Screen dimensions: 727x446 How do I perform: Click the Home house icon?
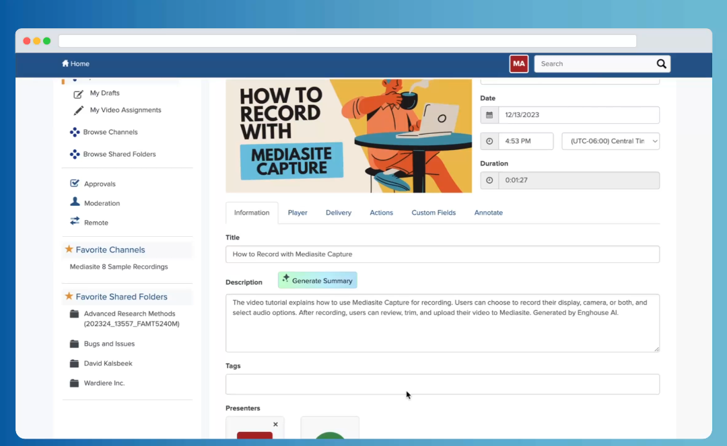65,63
